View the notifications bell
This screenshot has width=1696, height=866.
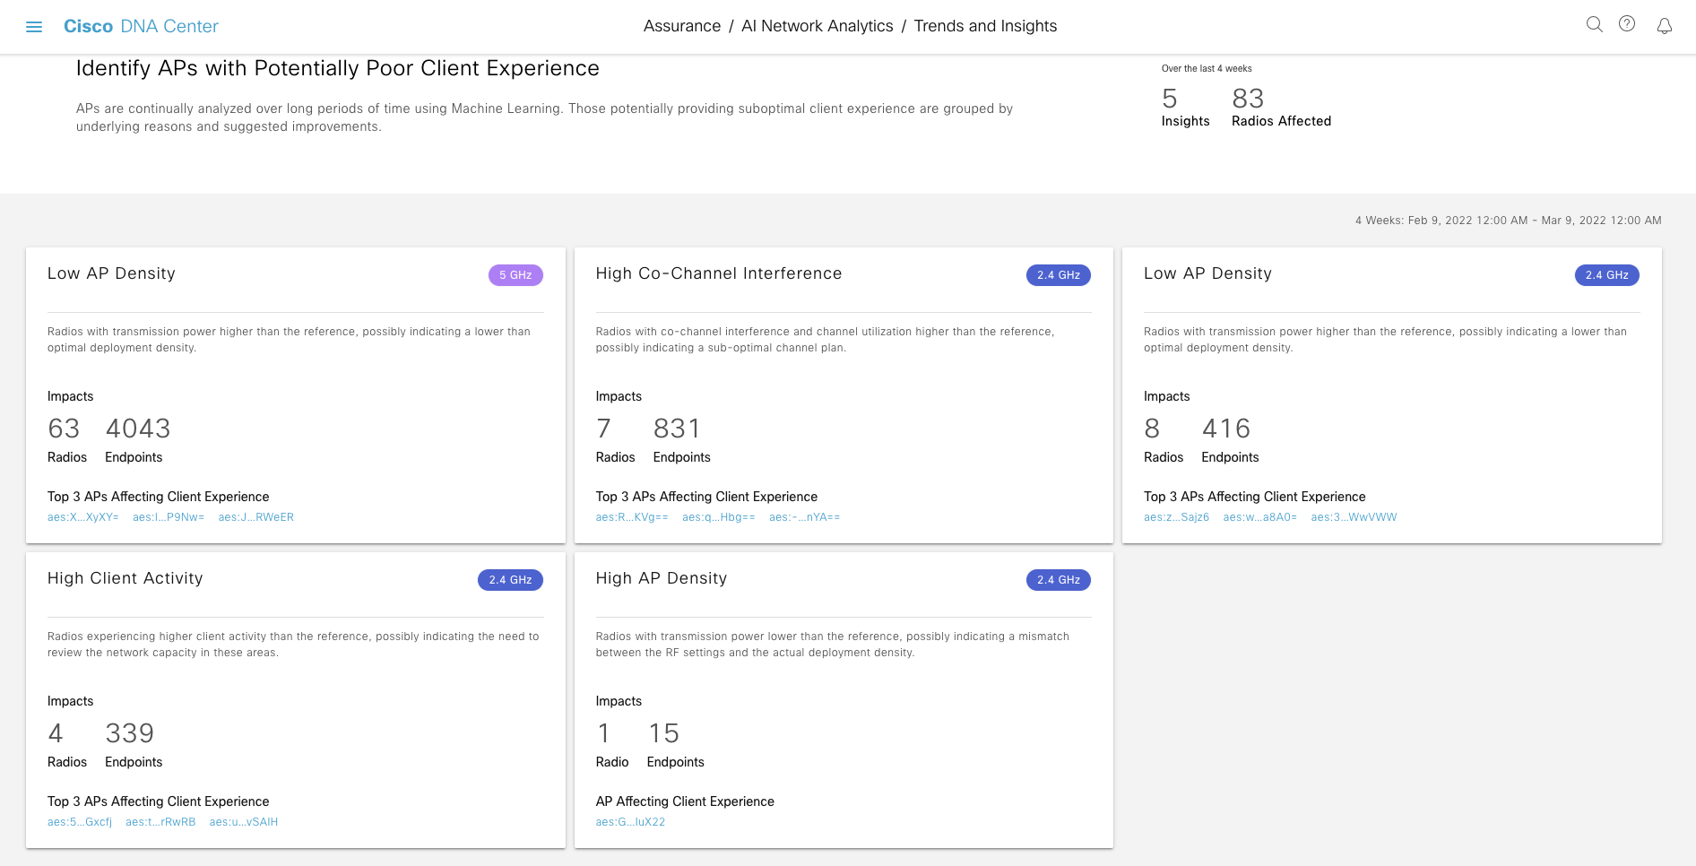1664,27
